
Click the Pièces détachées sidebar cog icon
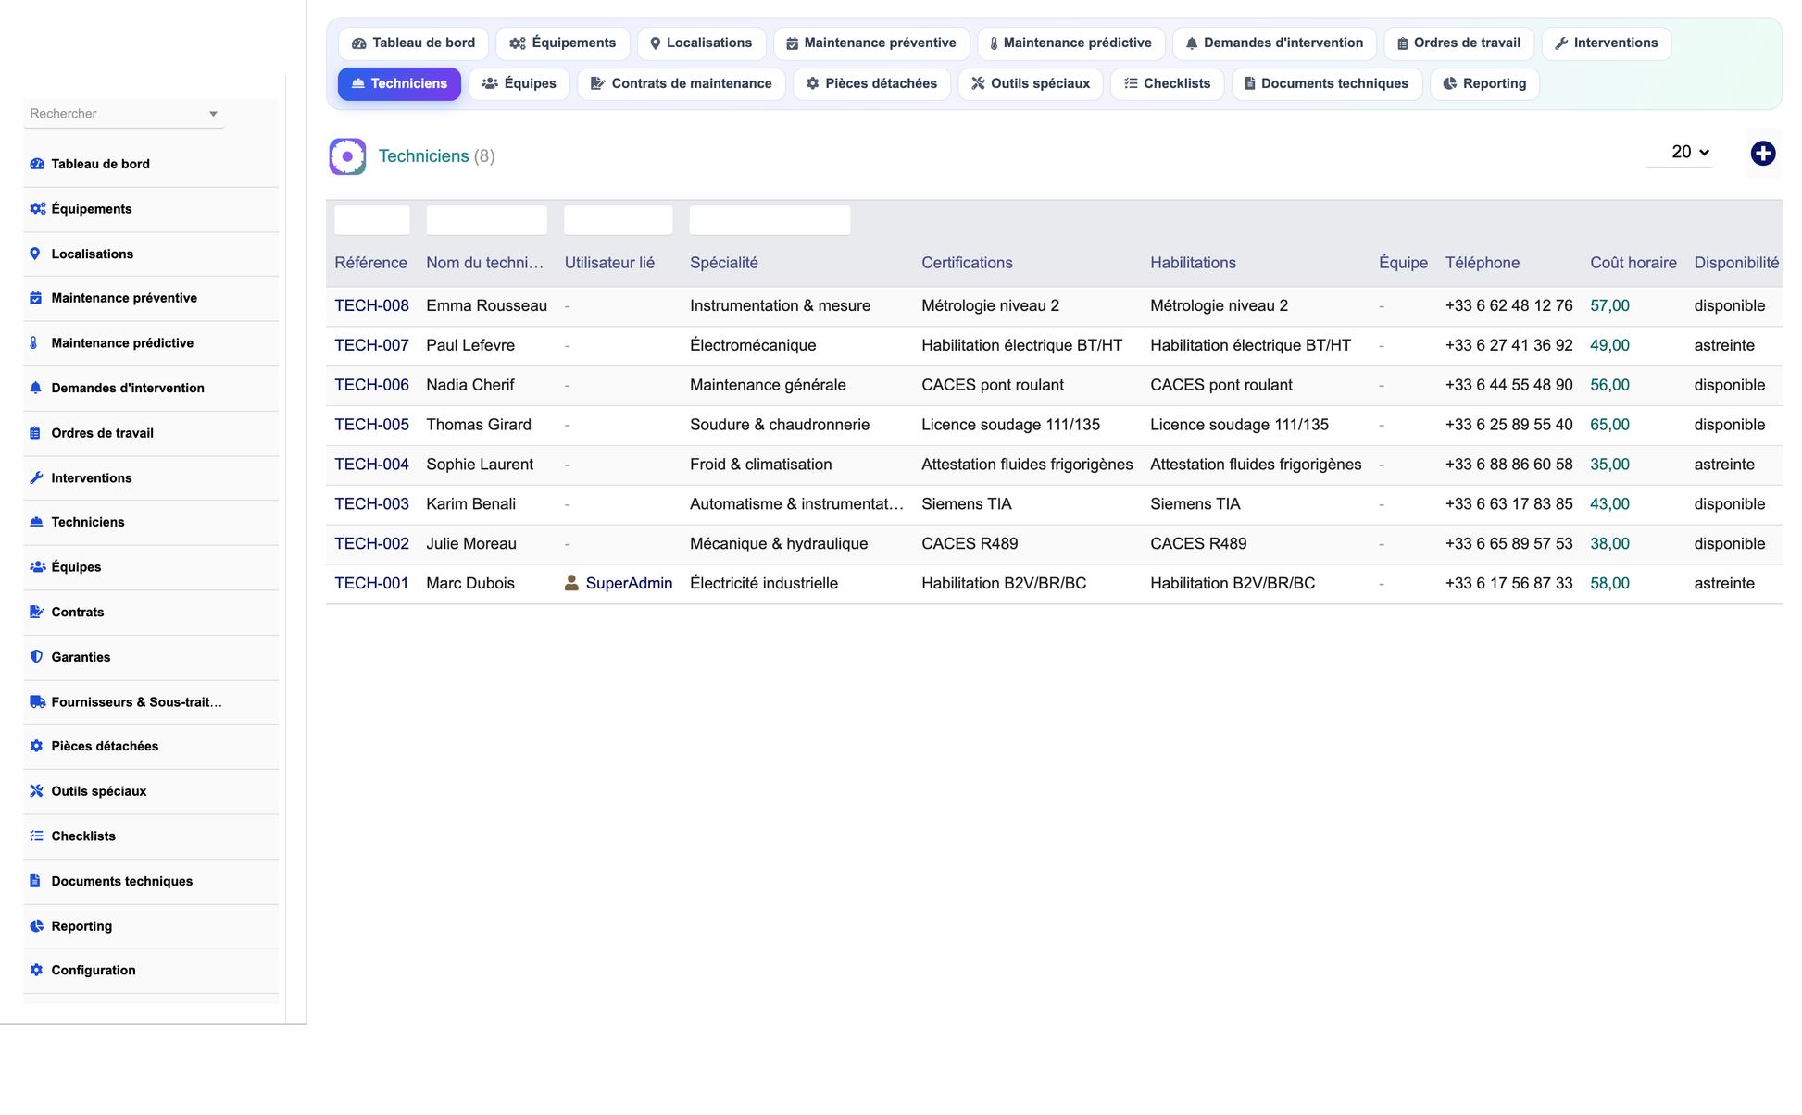[36, 746]
